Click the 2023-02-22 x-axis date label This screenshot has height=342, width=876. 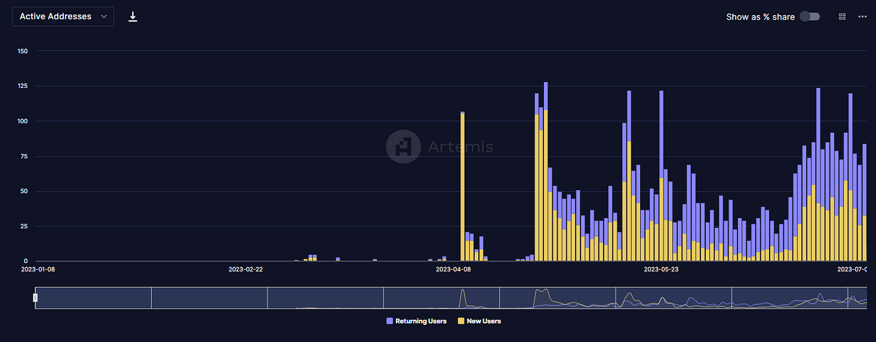[x=245, y=270]
